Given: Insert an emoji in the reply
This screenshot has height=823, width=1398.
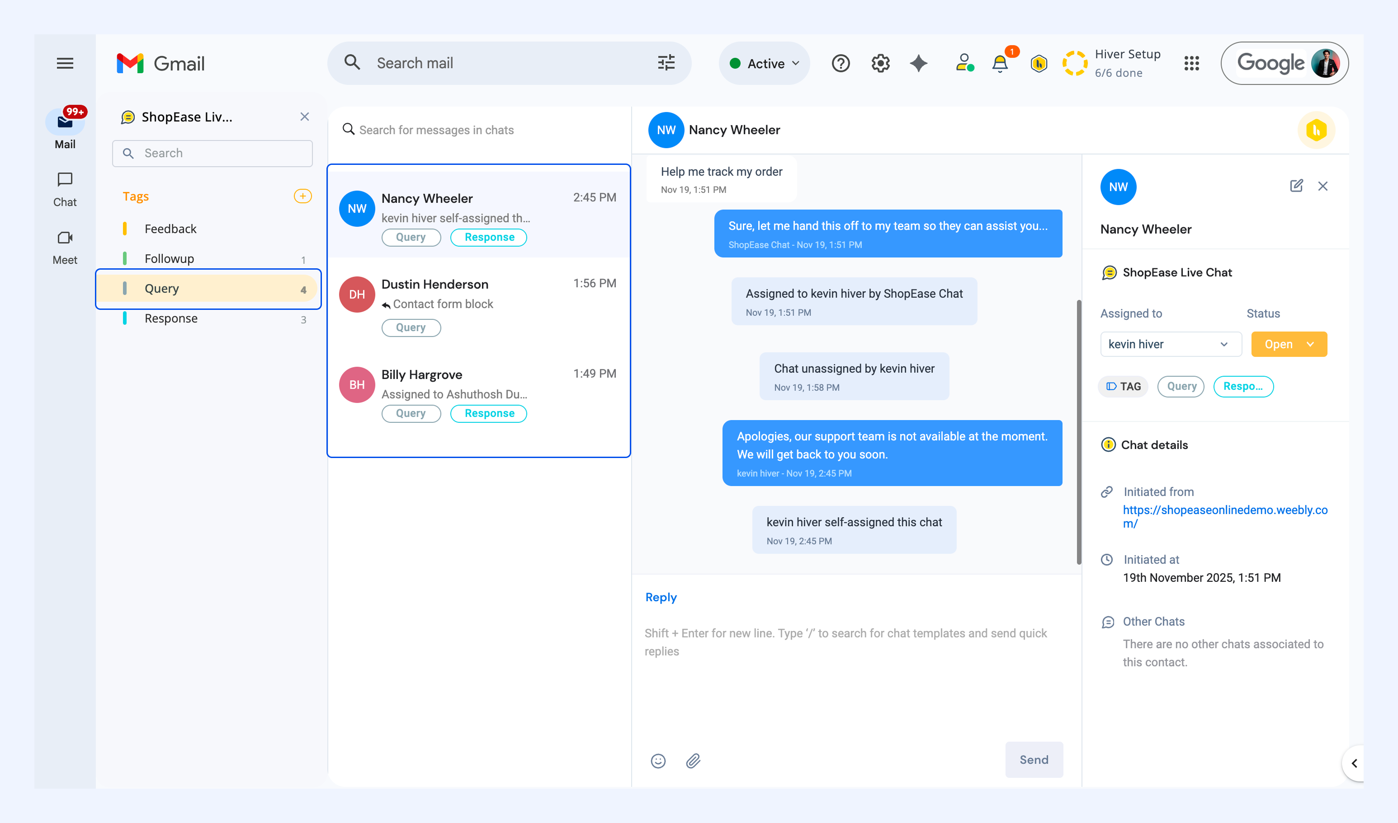Looking at the screenshot, I should tap(658, 760).
